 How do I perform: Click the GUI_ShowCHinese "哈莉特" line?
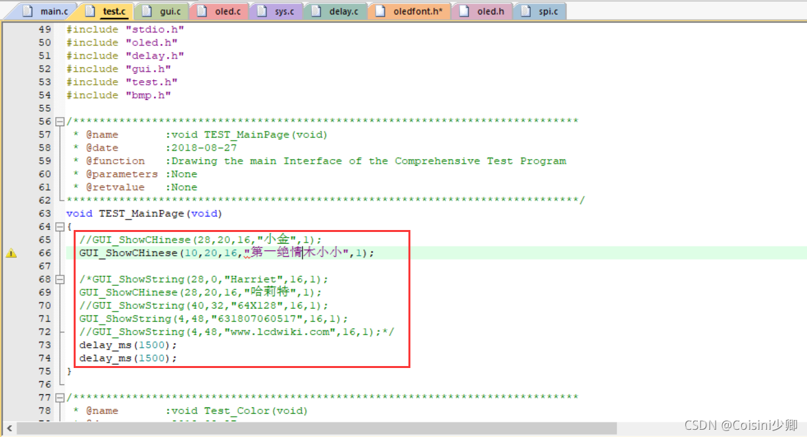[x=201, y=292]
